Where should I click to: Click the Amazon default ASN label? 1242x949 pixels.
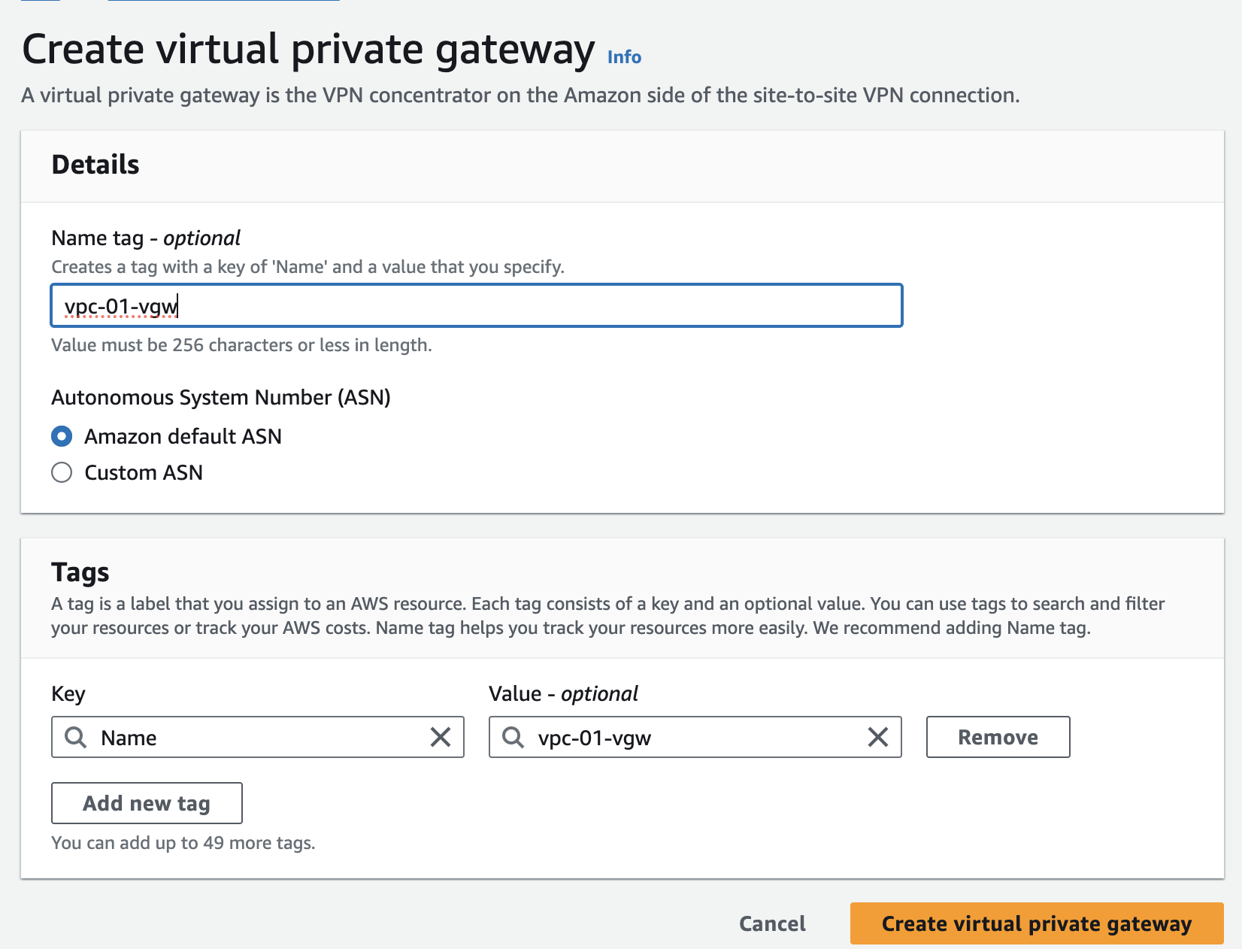pyautogui.click(x=183, y=436)
